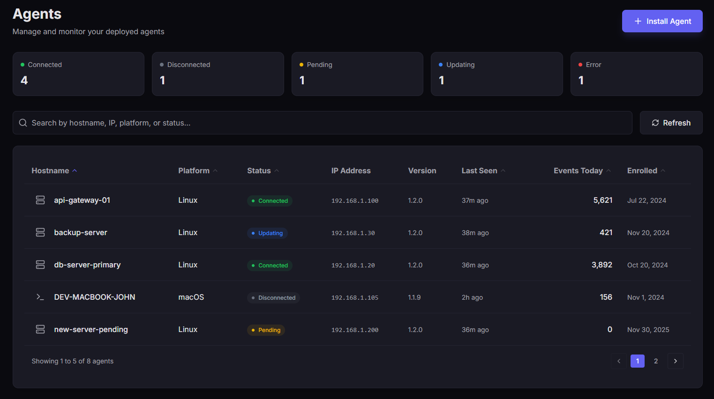Filter by the Connected status card
The image size is (714, 399).
78,74
